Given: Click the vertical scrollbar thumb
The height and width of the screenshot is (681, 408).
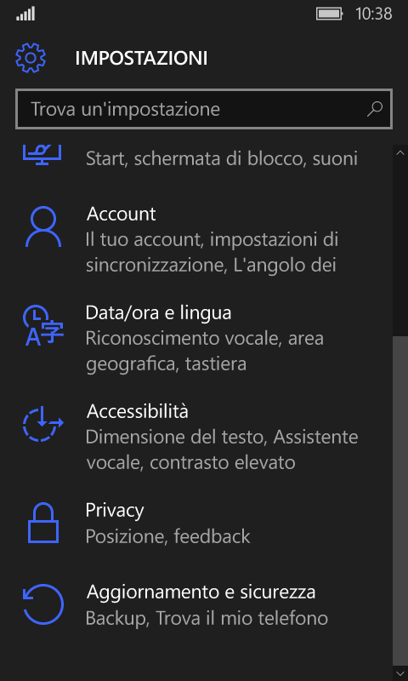Looking at the screenshot, I should coord(400,501).
